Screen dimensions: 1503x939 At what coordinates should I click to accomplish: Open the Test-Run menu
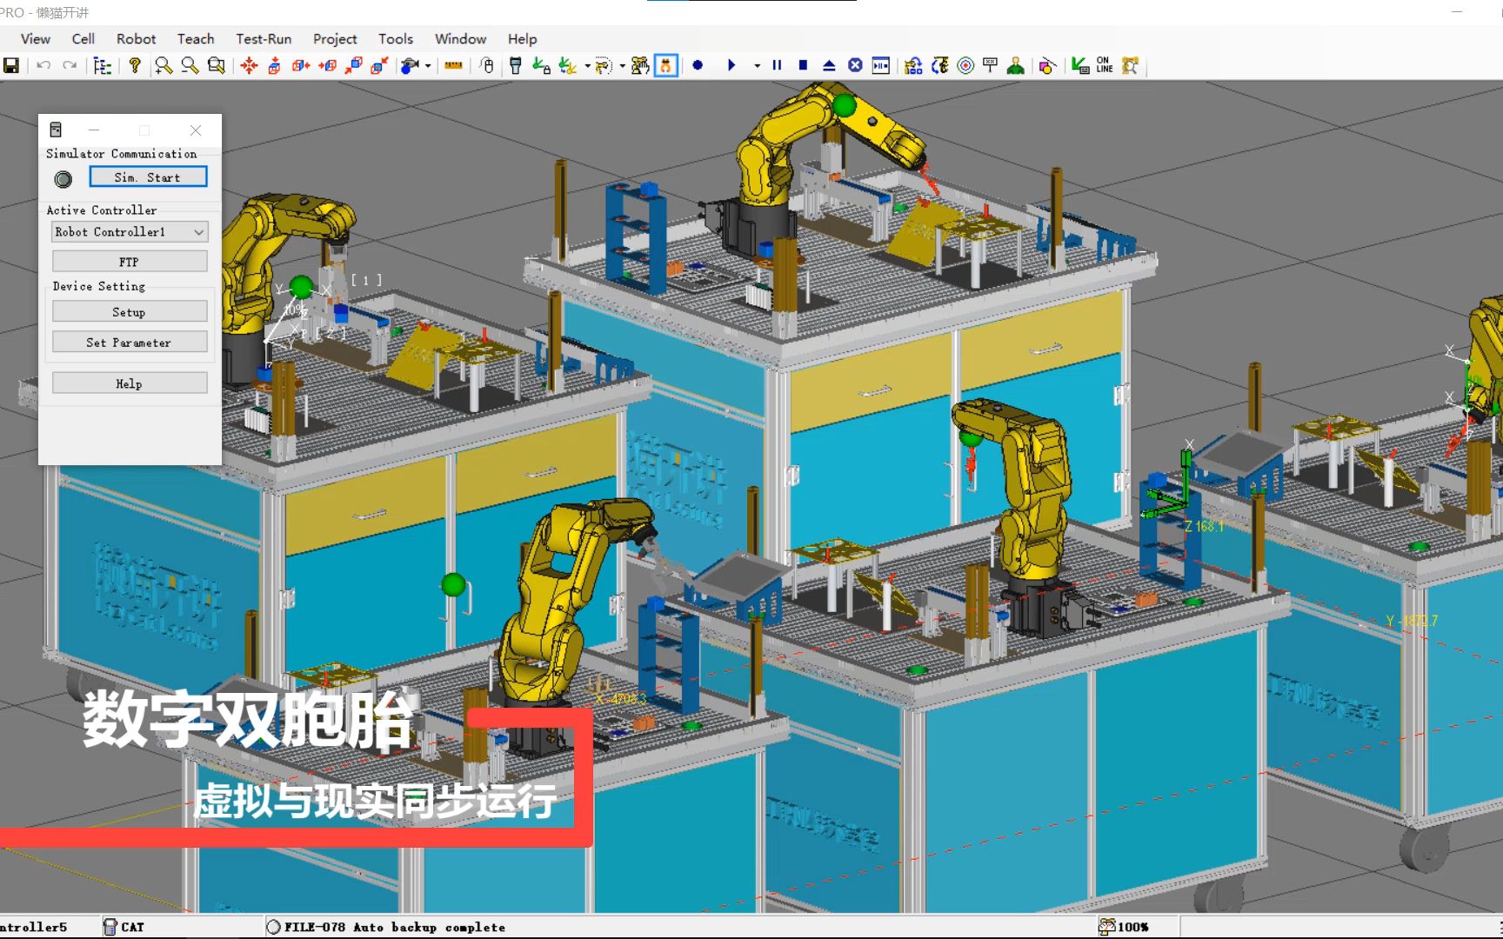click(x=264, y=39)
